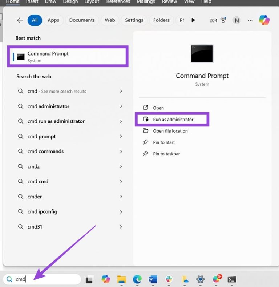Click the taskbar search magnifier icon
The height and width of the screenshot is (287, 279).
point(9,279)
